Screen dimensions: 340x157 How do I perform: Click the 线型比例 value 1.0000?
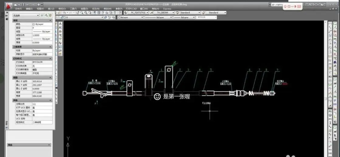tap(42, 35)
